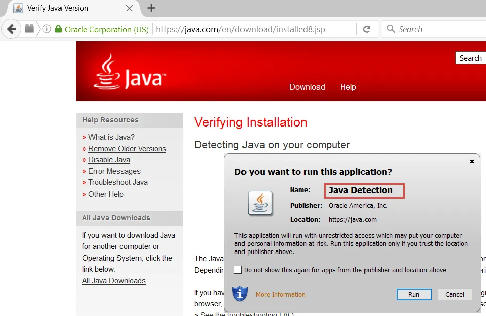Open the What is Java? link
The image size is (486, 316).
coord(111,137)
